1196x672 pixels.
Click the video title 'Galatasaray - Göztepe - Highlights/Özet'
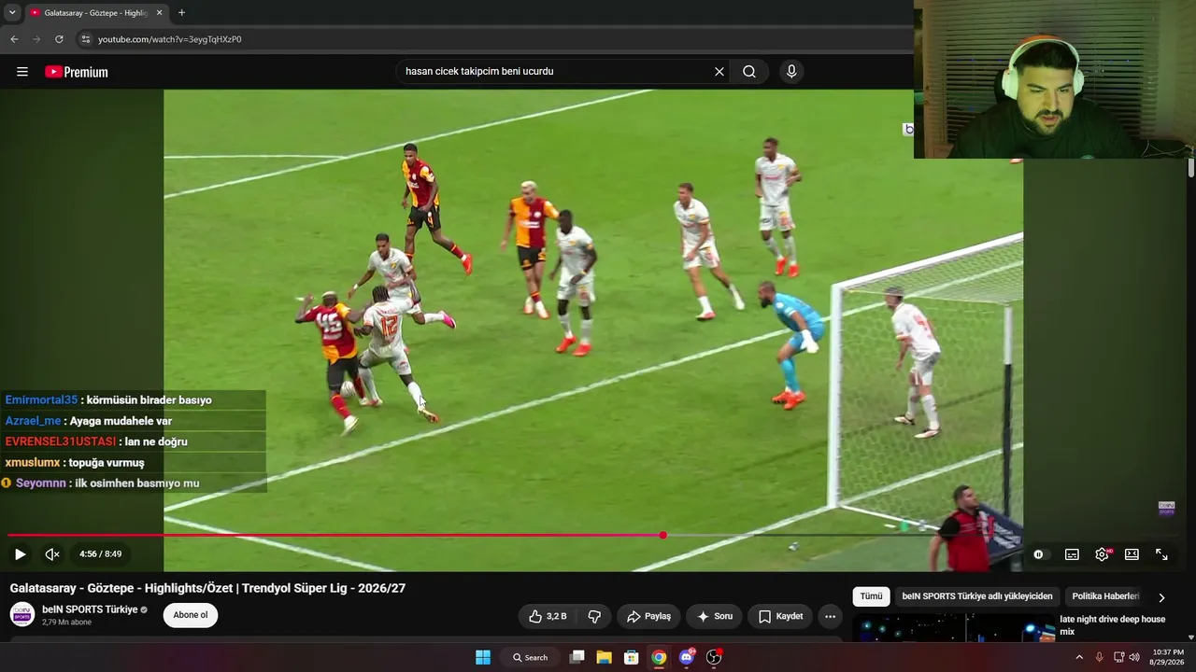coord(207,588)
